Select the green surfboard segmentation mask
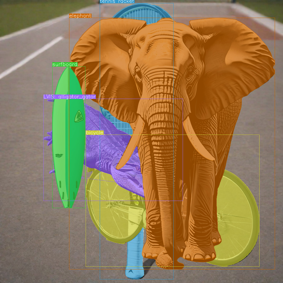Screen dimensions: 283x283 (x=69, y=137)
